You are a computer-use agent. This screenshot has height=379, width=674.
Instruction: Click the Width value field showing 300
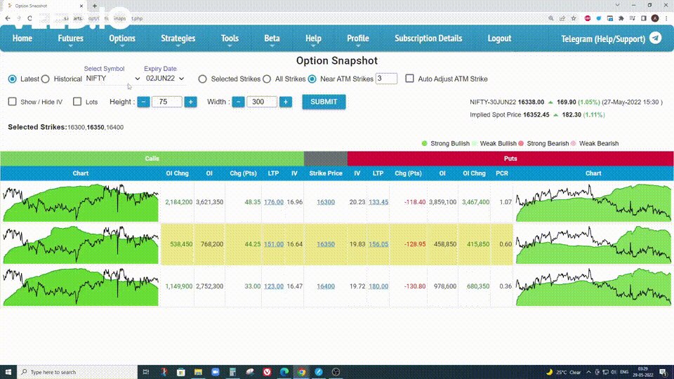262,102
